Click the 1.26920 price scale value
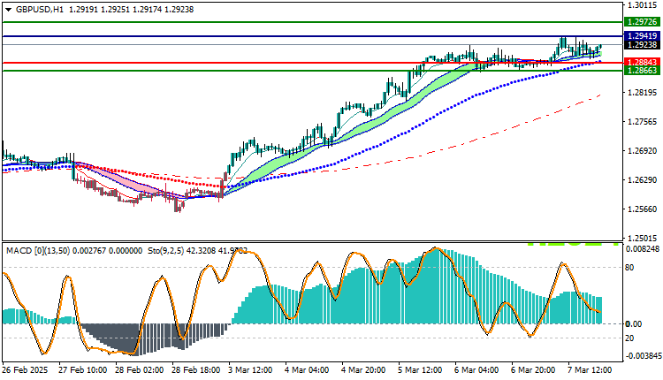663x380 pixels. [x=643, y=151]
